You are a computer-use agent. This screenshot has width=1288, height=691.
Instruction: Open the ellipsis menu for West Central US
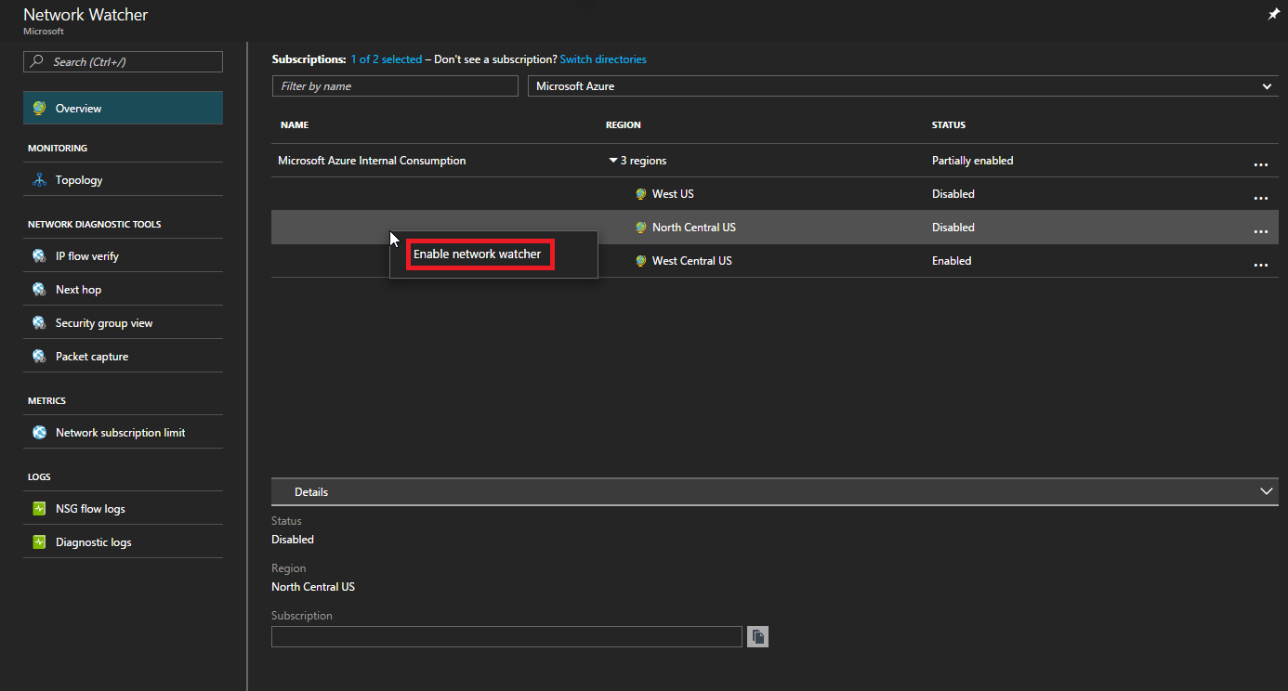pyautogui.click(x=1260, y=264)
